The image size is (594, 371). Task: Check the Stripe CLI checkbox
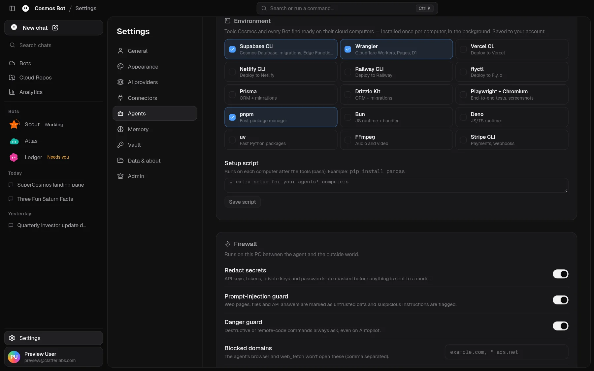coord(463,140)
